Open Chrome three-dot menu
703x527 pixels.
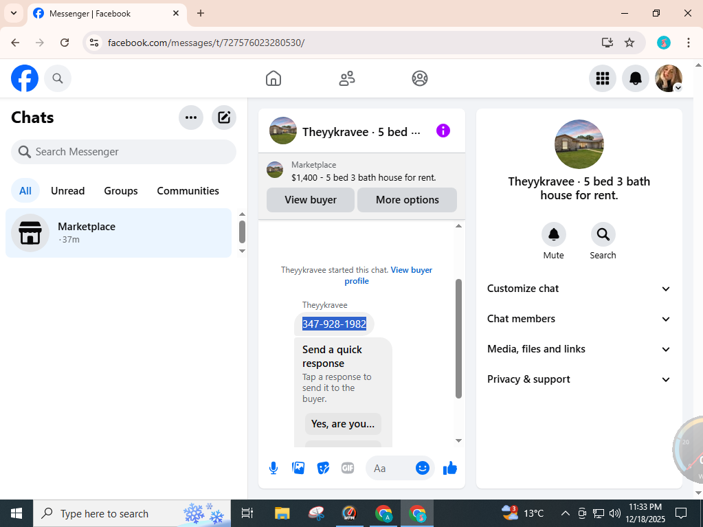tap(688, 43)
